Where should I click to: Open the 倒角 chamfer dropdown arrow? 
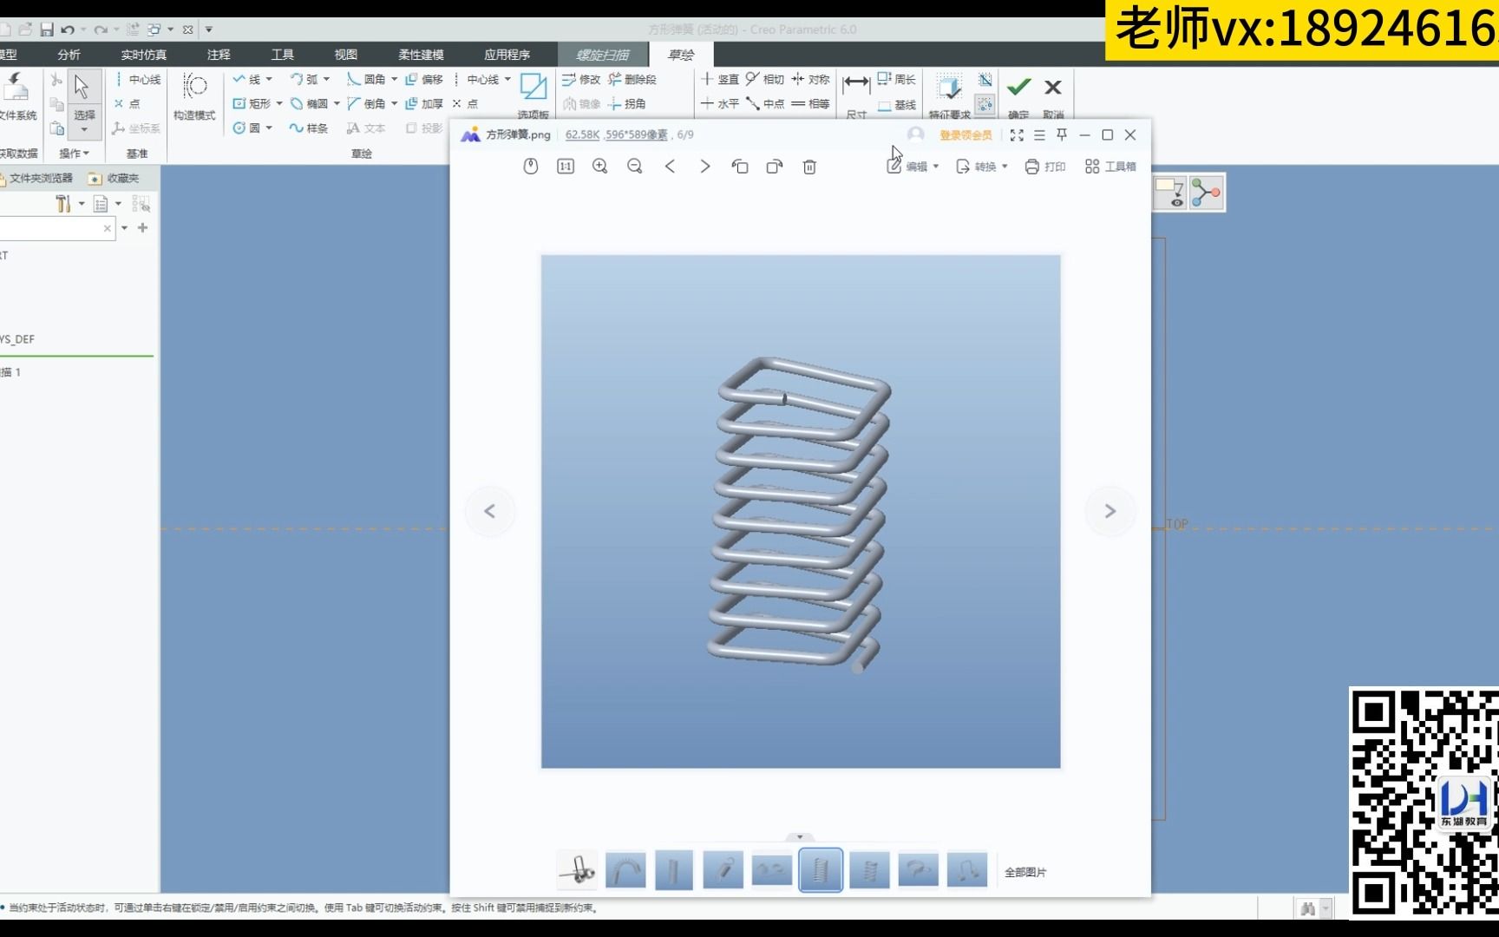pos(394,103)
